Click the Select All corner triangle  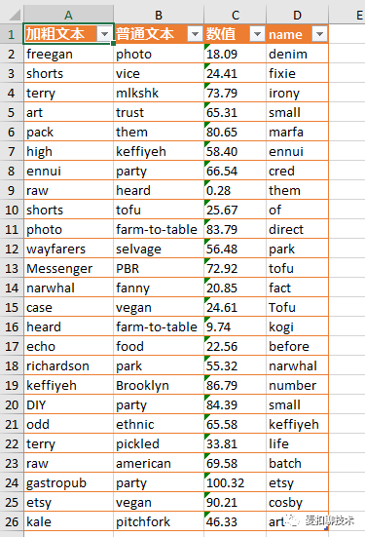[15, 15]
